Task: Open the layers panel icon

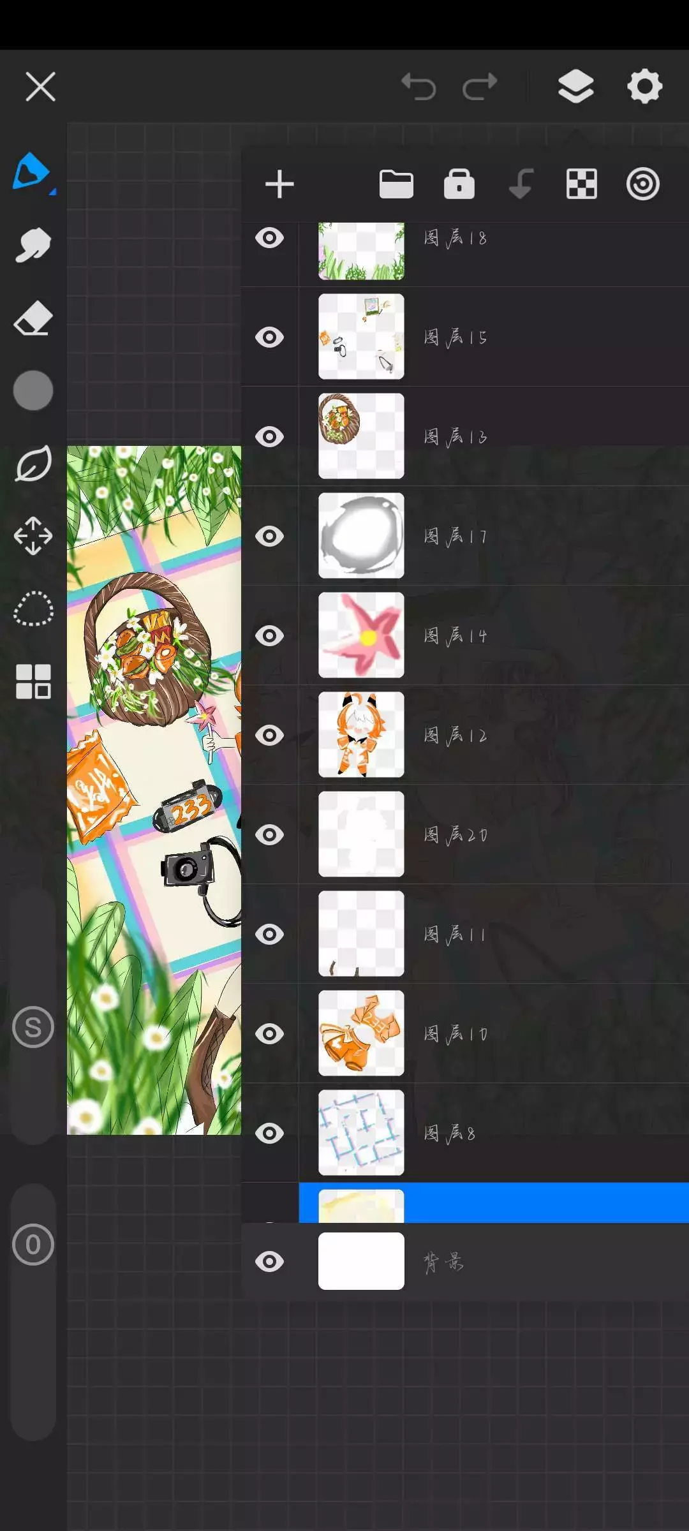Action: pyautogui.click(x=575, y=86)
